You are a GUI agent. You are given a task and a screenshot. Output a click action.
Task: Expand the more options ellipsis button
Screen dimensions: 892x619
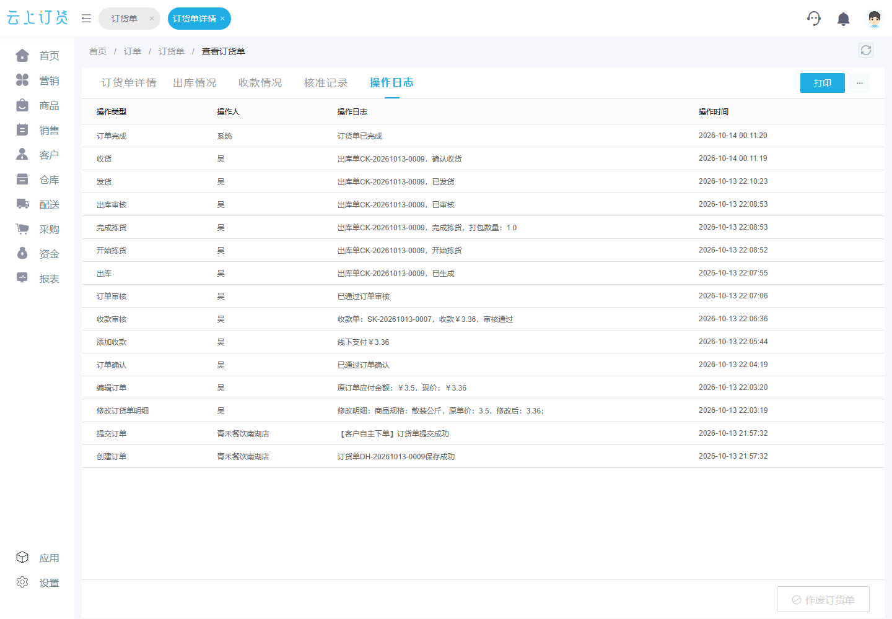[860, 83]
